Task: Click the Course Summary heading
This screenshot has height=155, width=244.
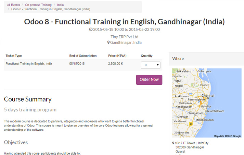Action: tap(28, 99)
